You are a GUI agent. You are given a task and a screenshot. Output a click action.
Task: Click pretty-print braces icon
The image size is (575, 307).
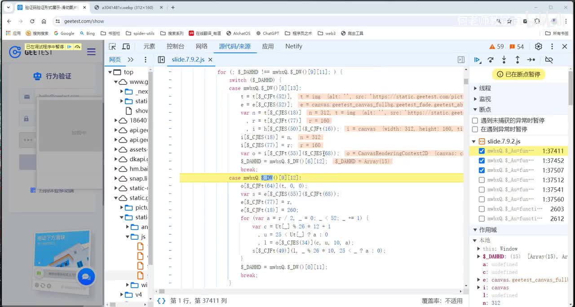coord(161,301)
